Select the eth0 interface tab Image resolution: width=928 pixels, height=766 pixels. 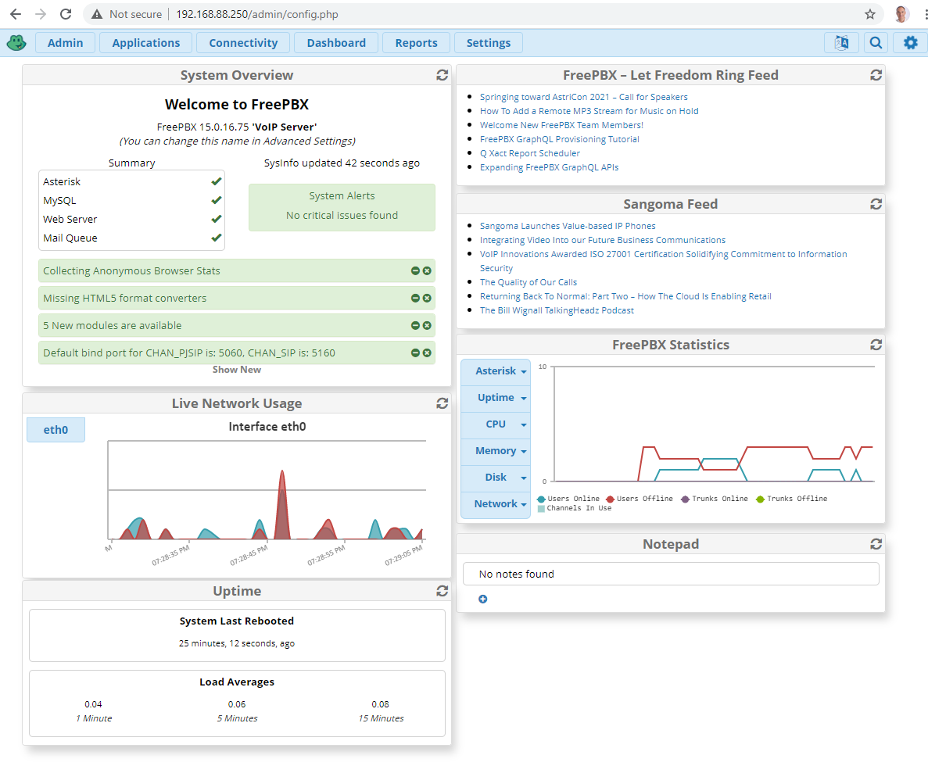[x=56, y=430]
